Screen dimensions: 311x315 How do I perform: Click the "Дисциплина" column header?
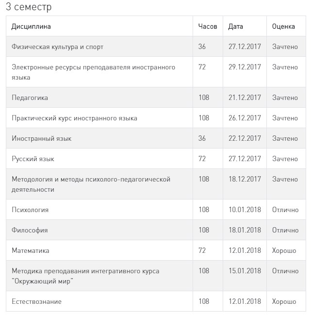click(31, 27)
